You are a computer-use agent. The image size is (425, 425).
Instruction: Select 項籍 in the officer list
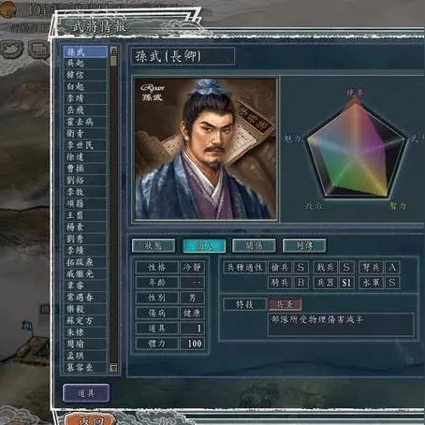pos(85,203)
